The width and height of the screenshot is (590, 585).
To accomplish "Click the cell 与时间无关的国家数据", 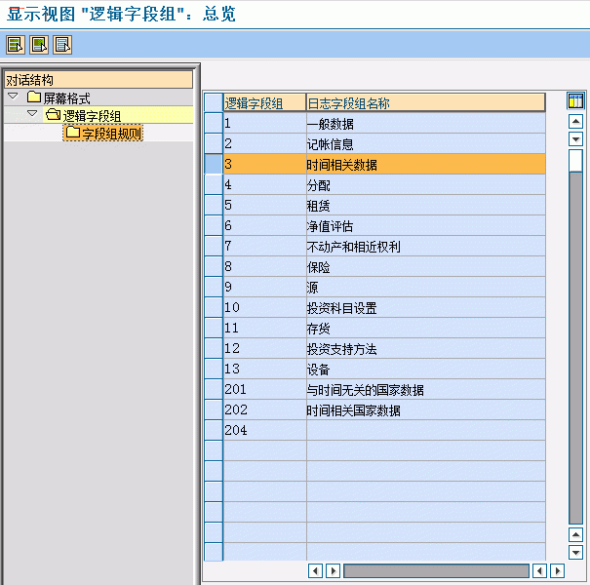I will tap(425, 389).
